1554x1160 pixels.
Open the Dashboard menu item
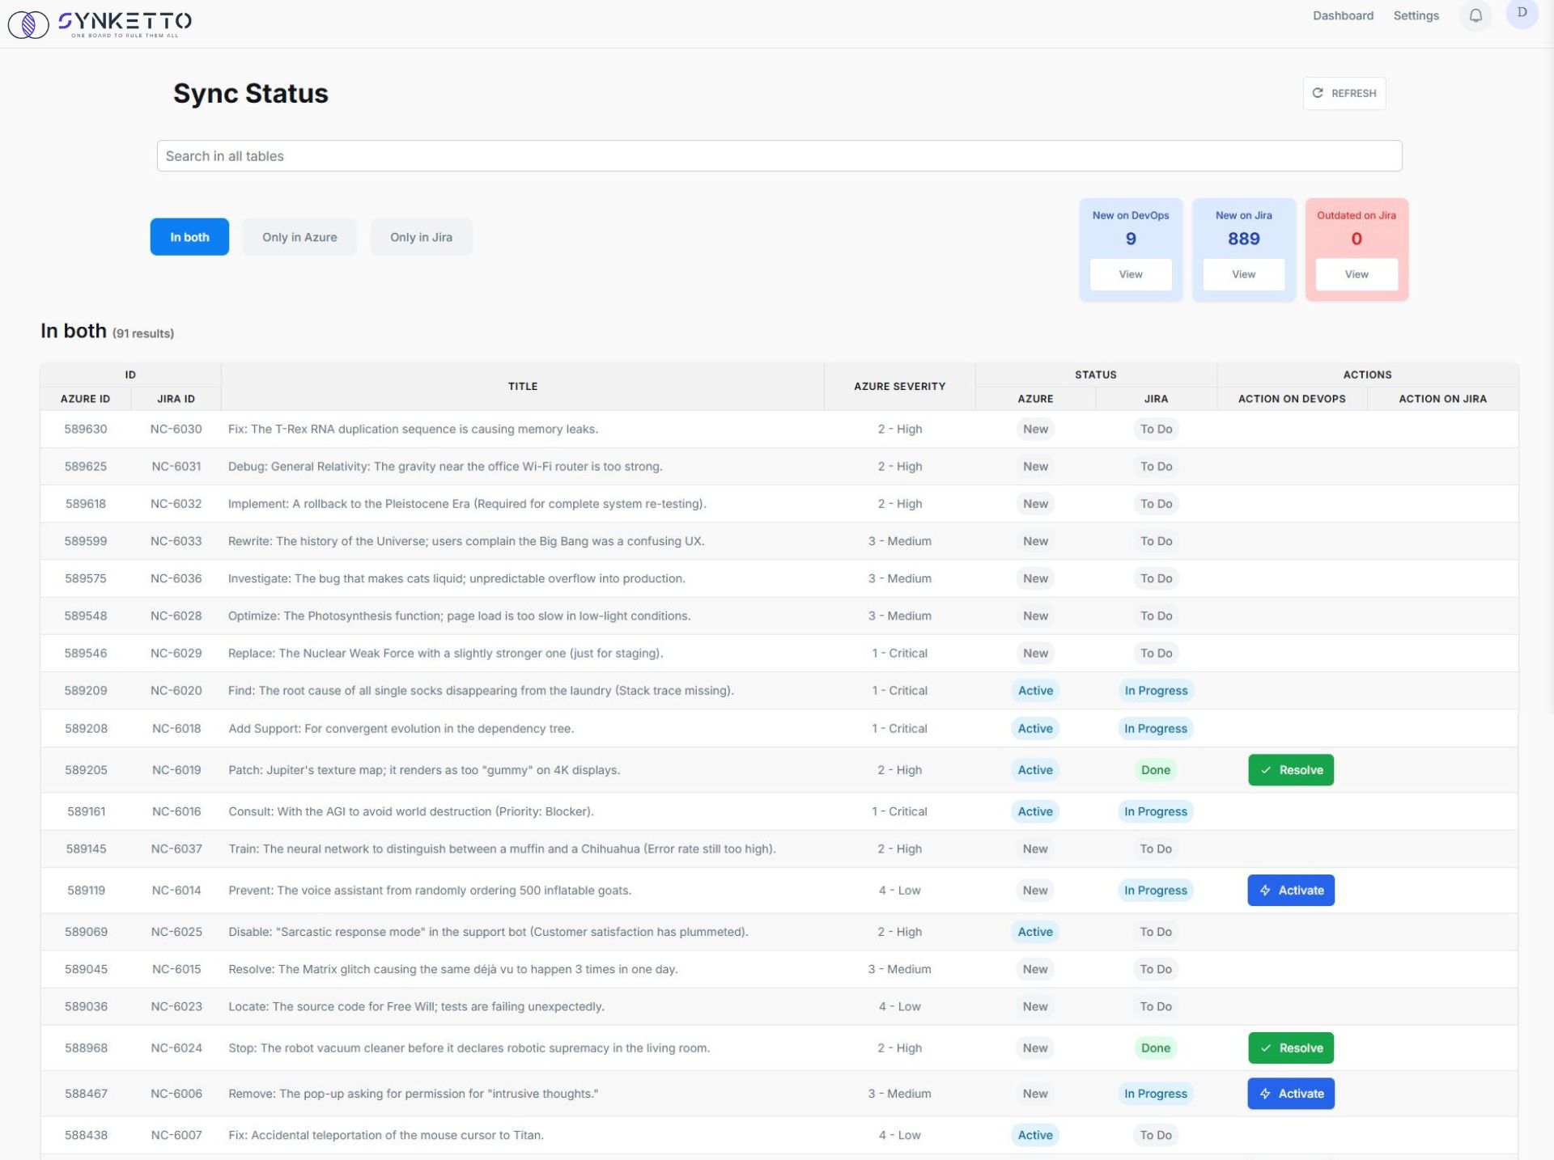coord(1343,15)
